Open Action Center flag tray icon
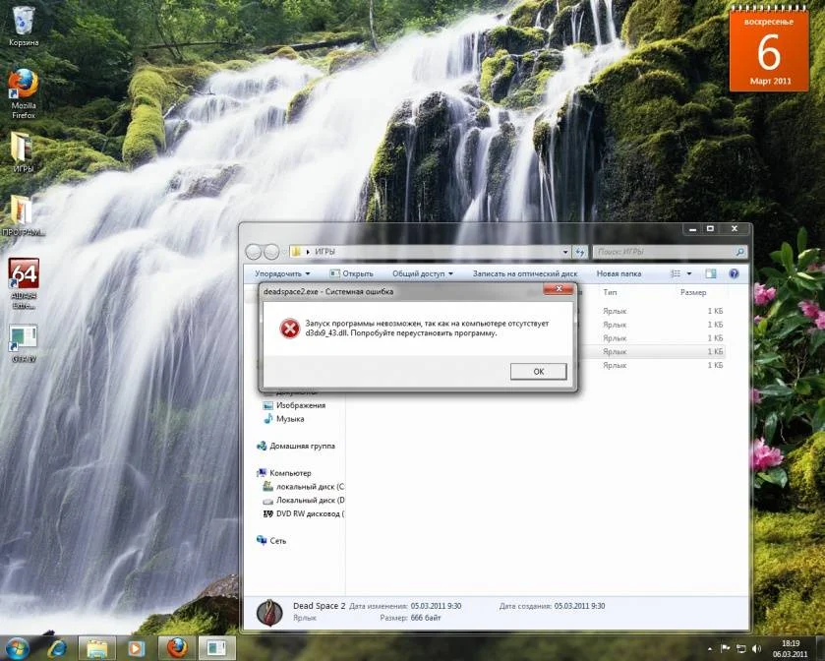 (725, 648)
